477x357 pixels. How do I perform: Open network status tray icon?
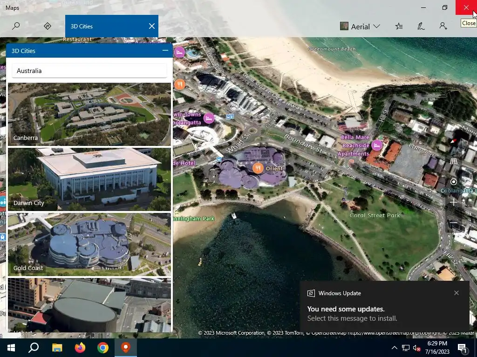click(406, 348)
